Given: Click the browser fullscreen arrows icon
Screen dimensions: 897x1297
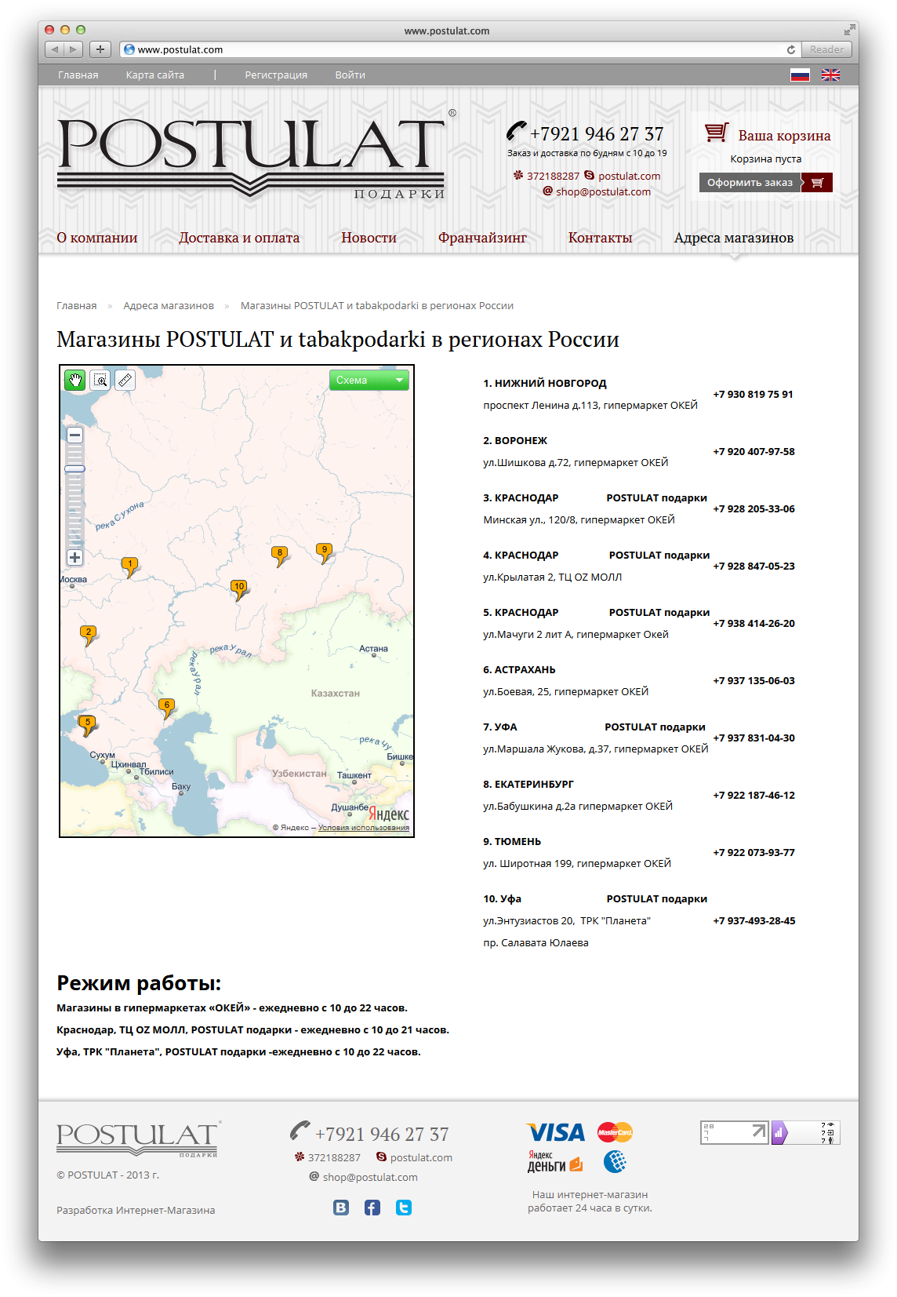Looking at the screenshot, I should click(x=849, y=30).
